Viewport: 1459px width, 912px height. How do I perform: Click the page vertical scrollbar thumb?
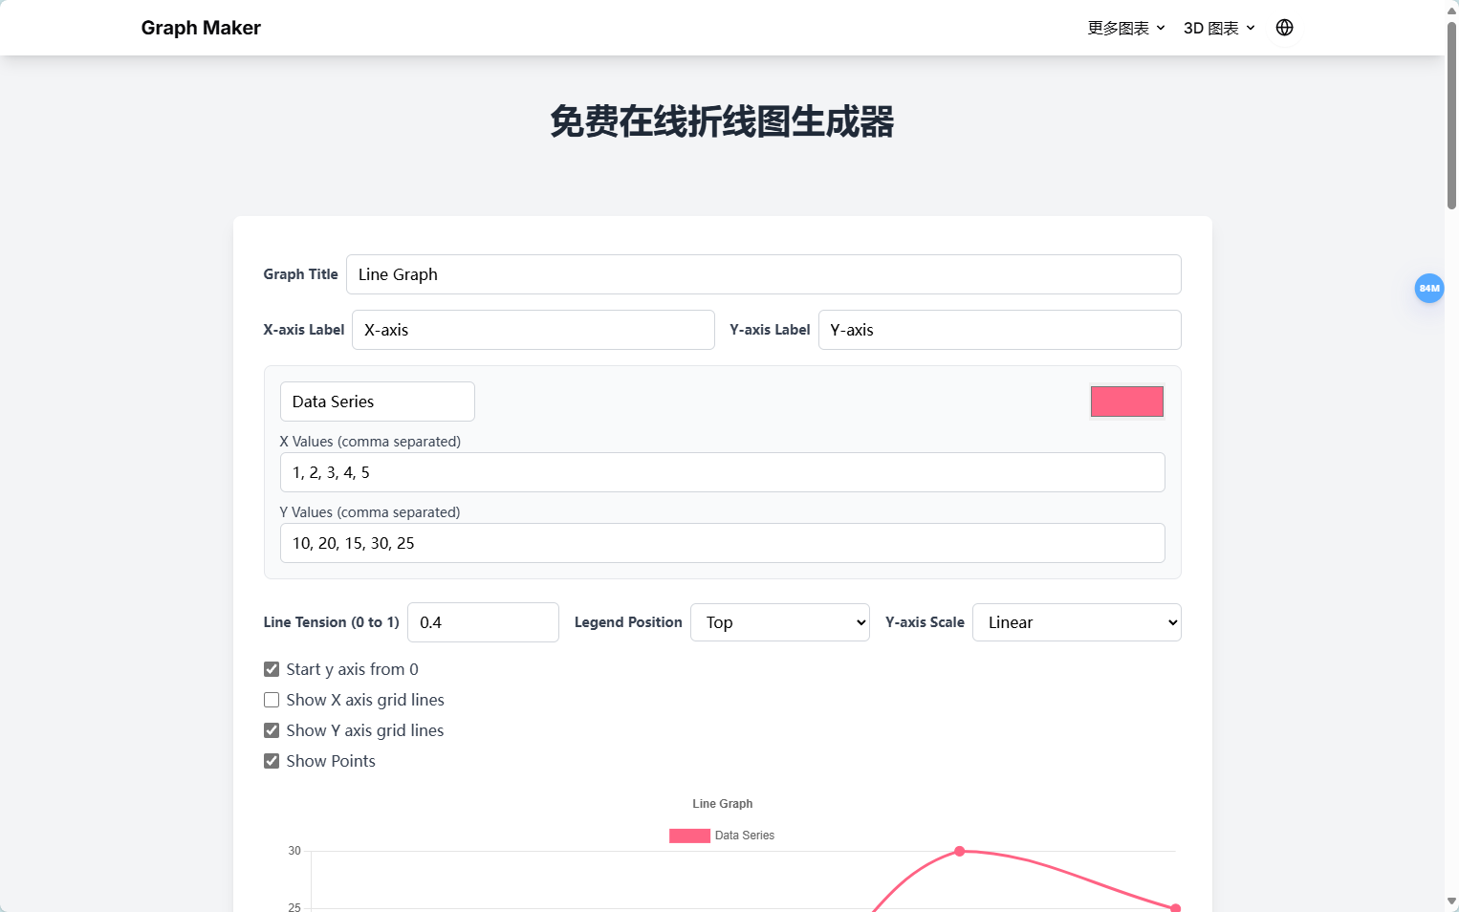point(1451,114)
